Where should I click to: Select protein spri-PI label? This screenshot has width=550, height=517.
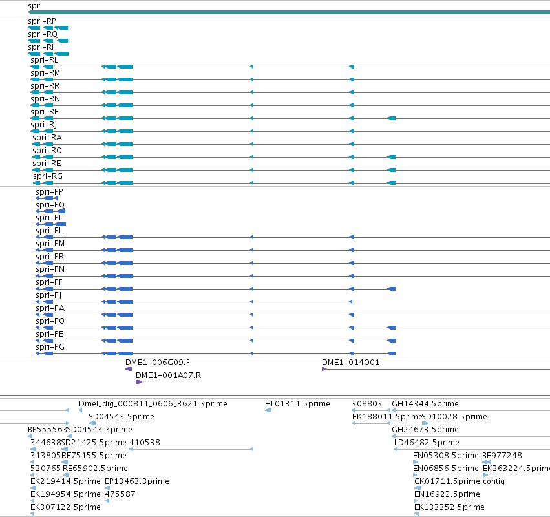click(48, 218)
